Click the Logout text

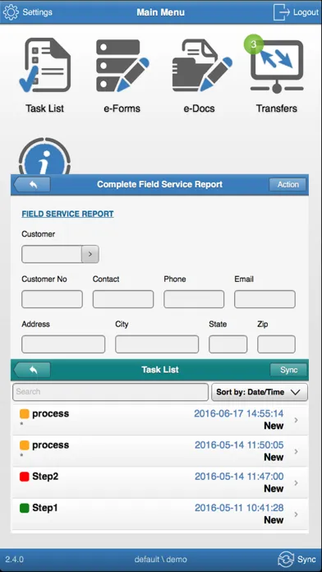point(306,12)
